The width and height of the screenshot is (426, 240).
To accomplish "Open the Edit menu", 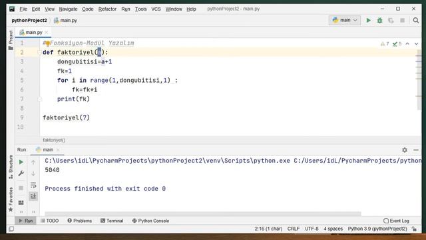I will (35, 9).
